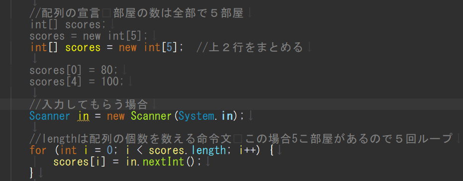Click the closing brace of the for loop
Image resolution: width=463 pixels, height=181 pixels.
click(31, 173)
